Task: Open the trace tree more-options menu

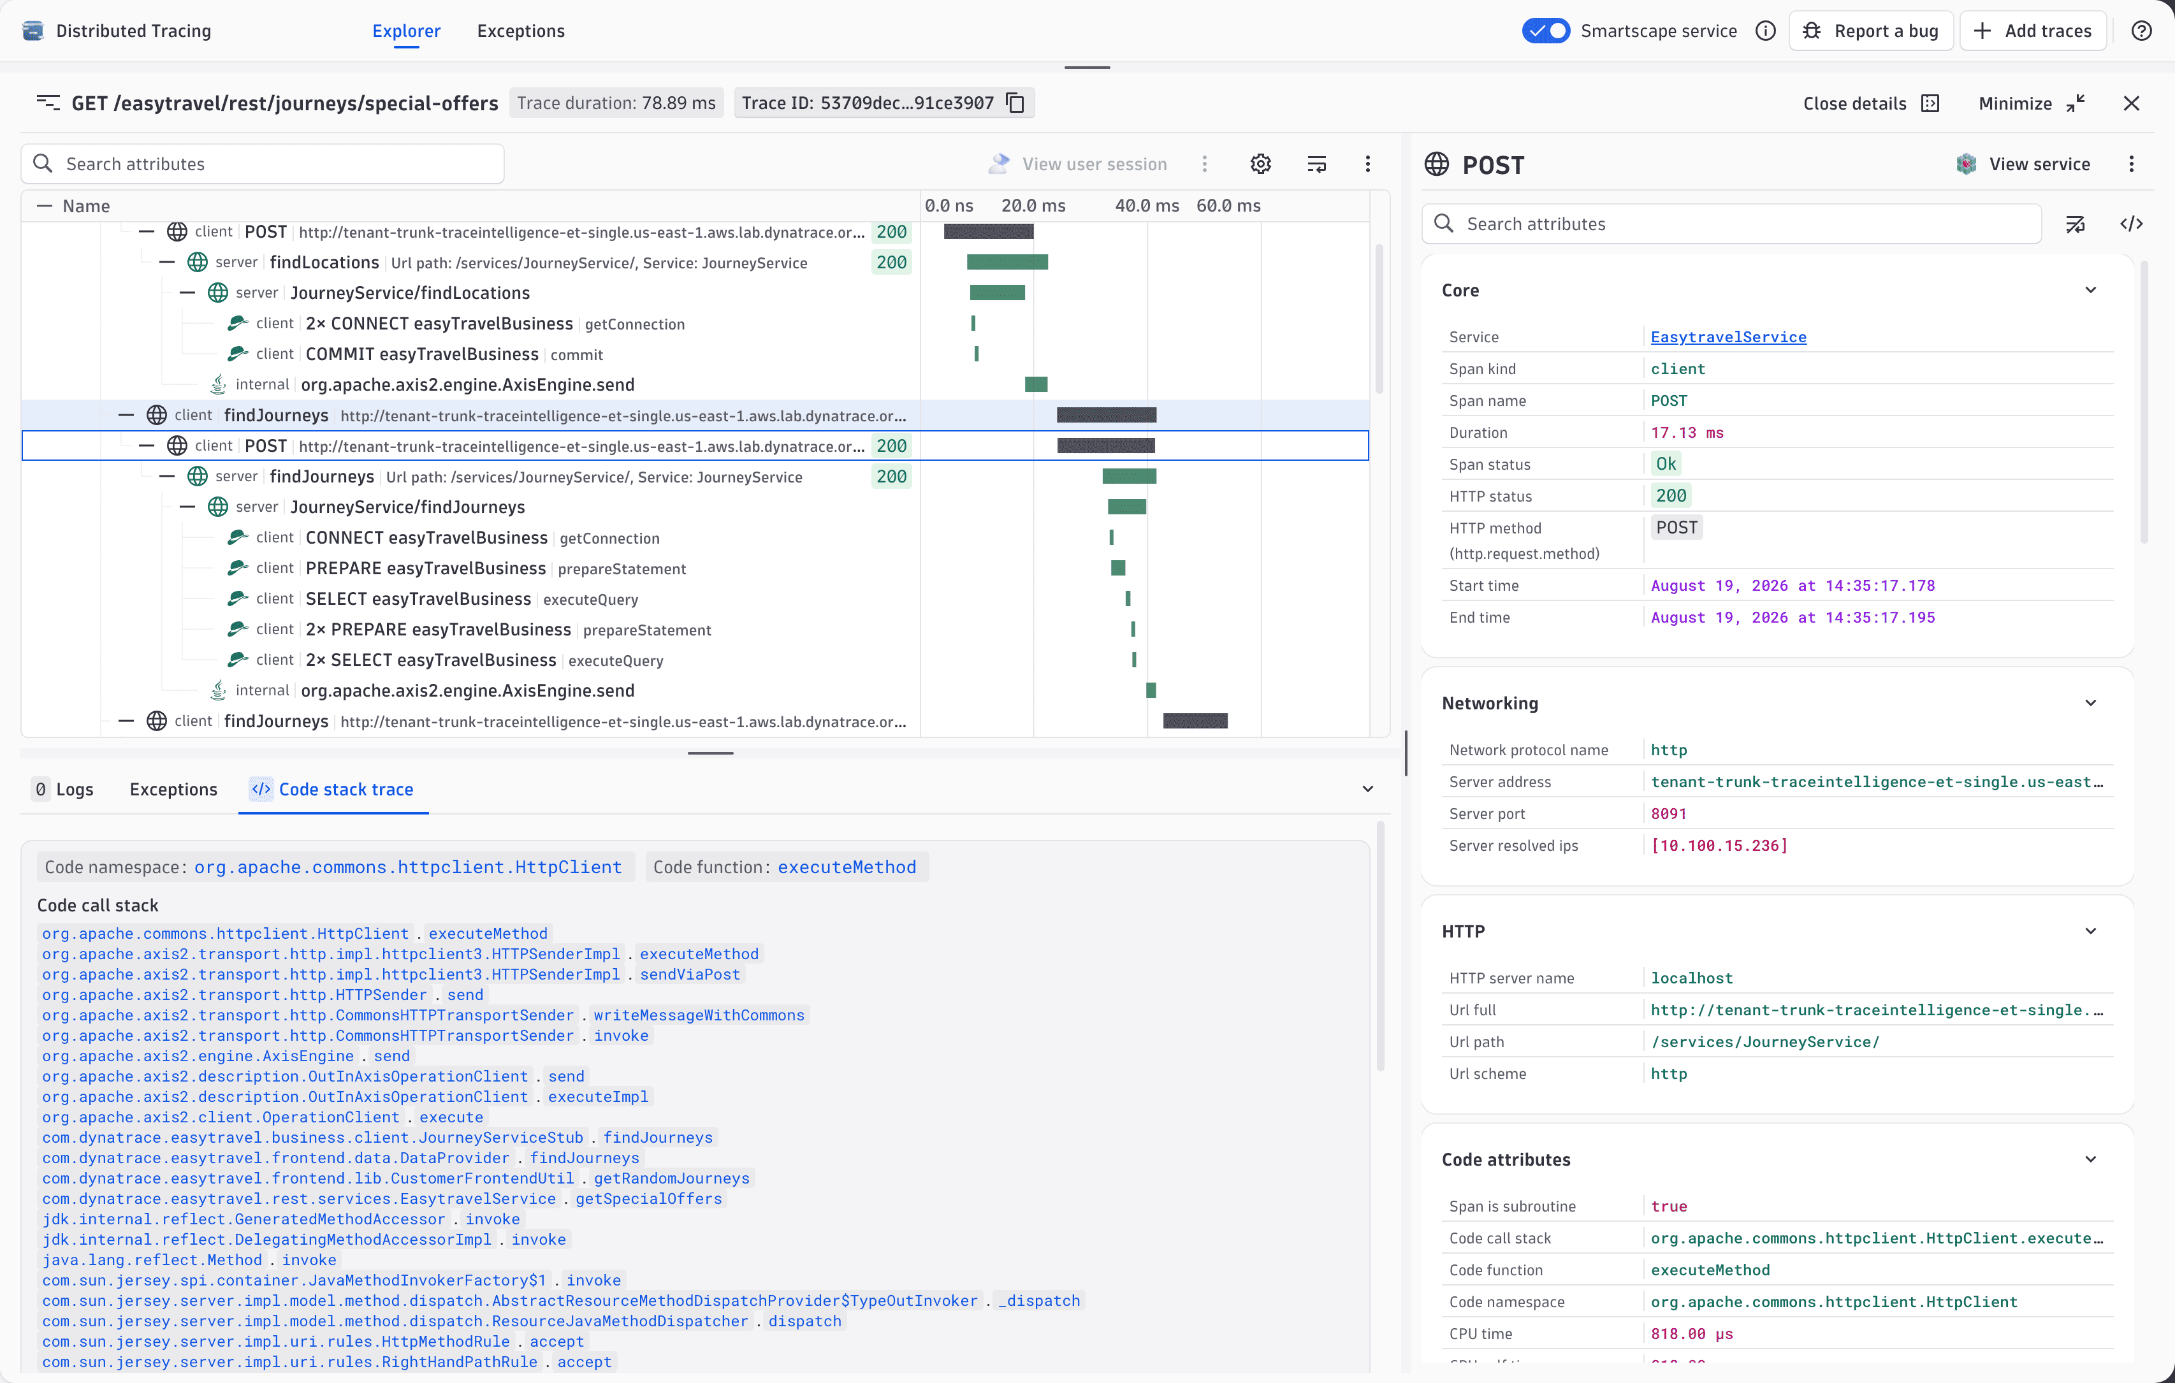Action: coord(1367,164)
